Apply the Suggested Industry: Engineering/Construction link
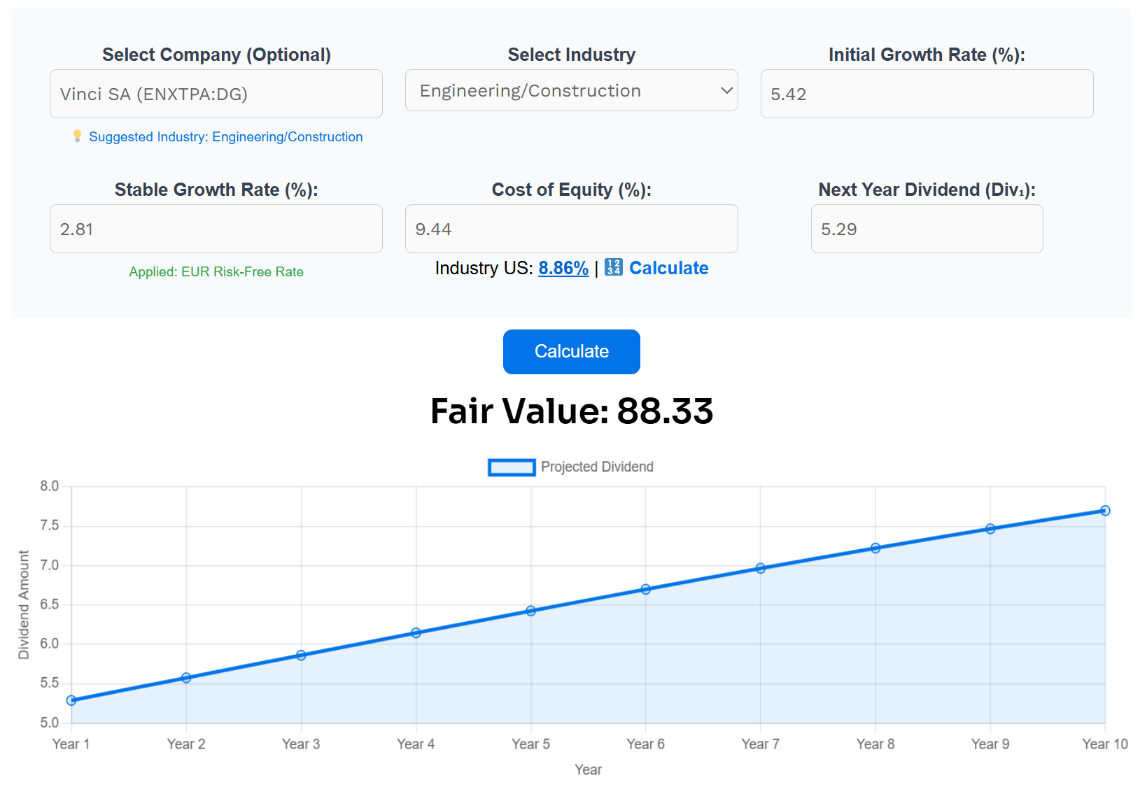 pos(225,137)
